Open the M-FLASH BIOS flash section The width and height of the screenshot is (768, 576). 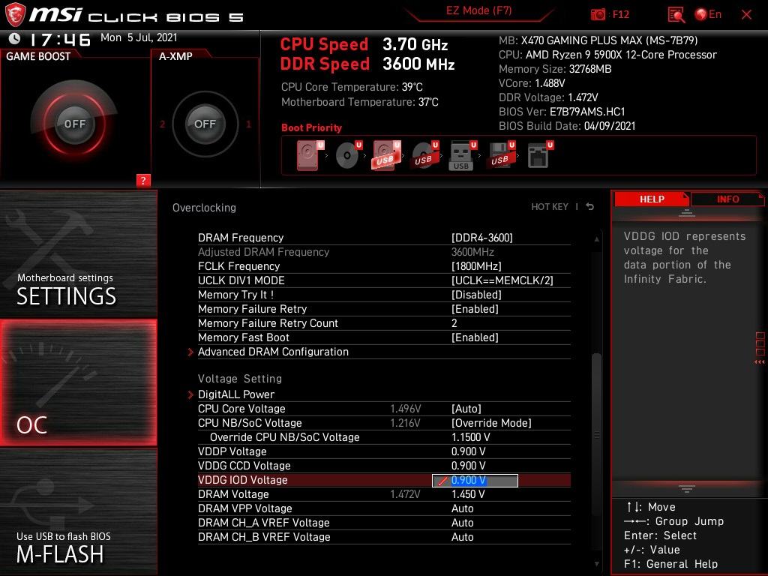click(x=78, y=511)
